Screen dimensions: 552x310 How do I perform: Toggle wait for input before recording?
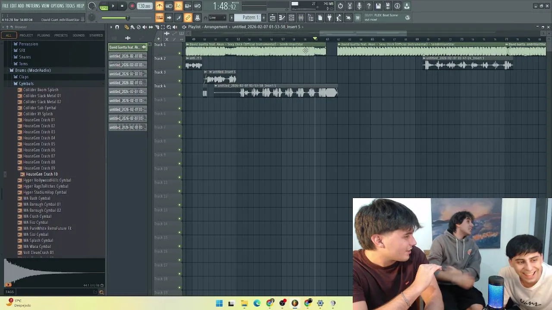[169, 6]
